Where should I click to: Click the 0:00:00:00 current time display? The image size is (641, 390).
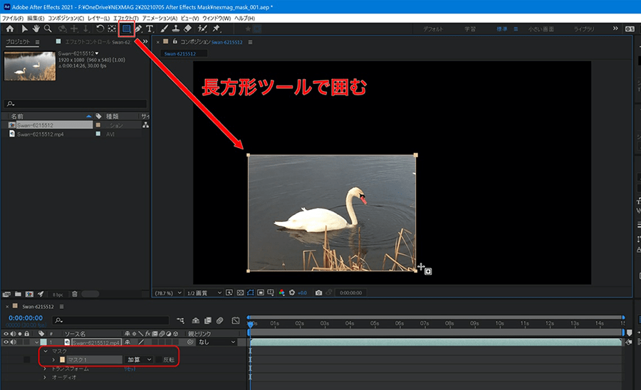(x=25, y=318)
